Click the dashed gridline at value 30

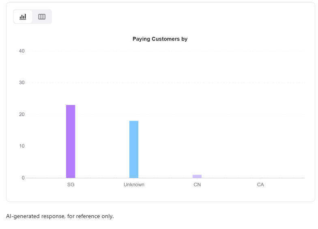point(166,83)
